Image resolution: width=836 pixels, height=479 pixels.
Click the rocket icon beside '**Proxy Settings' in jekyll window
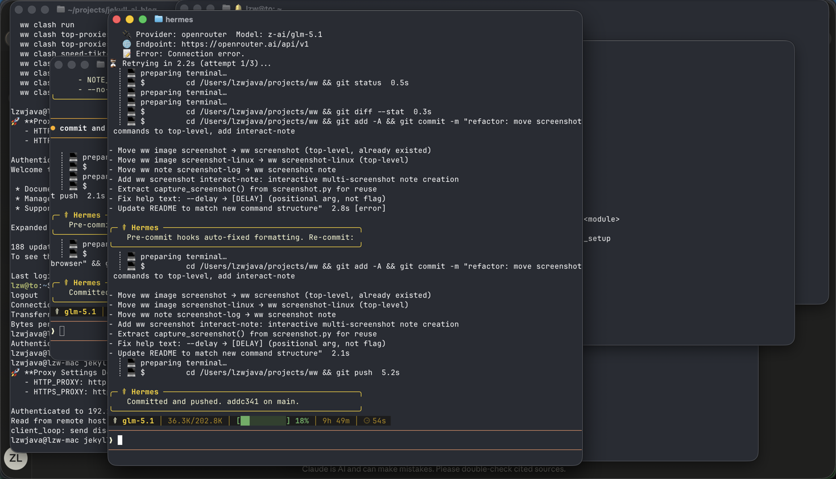15,372
